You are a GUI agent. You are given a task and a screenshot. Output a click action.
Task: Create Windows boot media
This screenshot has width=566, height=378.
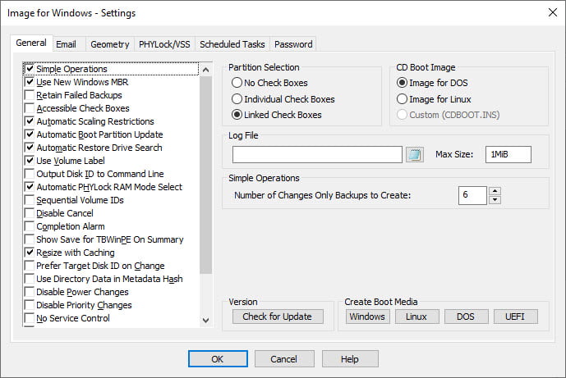click(x=367, y=317)
